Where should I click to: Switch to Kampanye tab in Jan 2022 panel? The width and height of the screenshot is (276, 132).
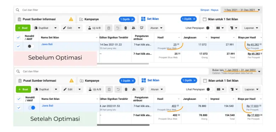click(x=107, y=80)
